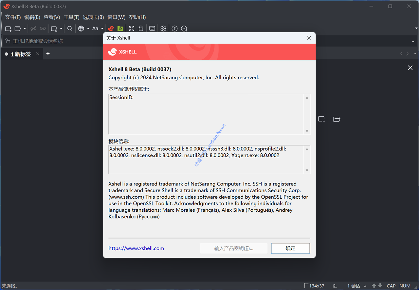The height and width of the screenshot is (290, 419).
Task: Open options via the gear toolbar icon
Action: point(163,29)
